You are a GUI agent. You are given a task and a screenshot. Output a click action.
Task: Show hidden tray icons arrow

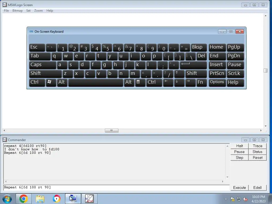(x=226, y=199)
